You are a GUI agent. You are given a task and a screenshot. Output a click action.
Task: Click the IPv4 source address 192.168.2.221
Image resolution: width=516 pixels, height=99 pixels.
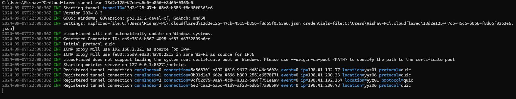pyautogui.click(x=128, y=49)
